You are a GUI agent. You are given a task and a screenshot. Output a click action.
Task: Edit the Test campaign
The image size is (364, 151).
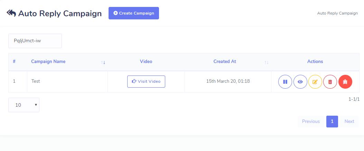[315, 82]
